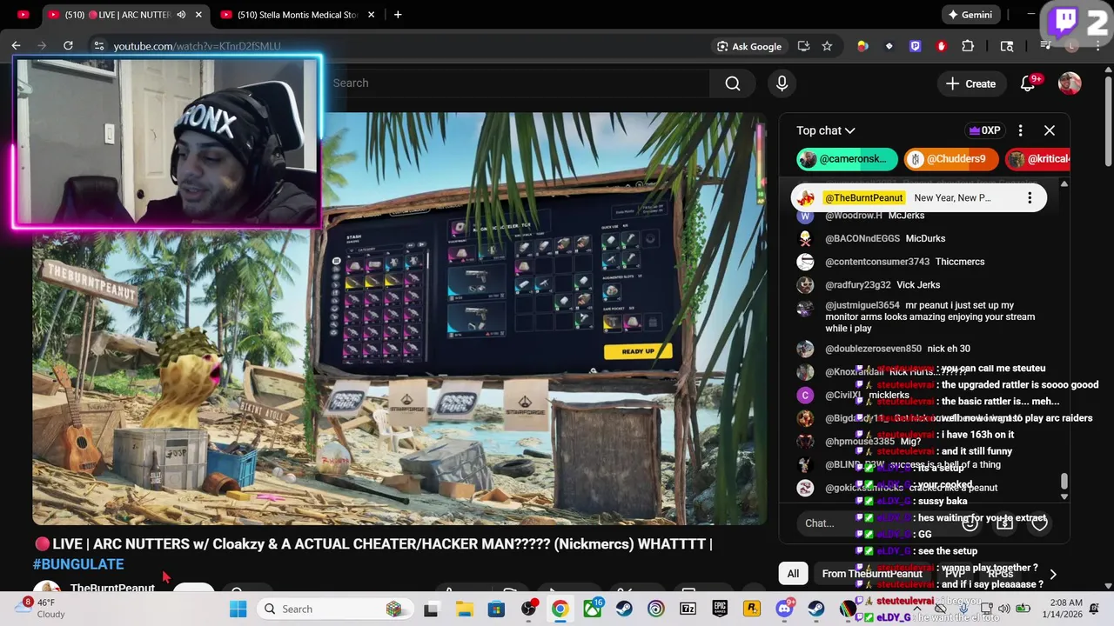Select the All filter chip
This screenshot has width=1114, height=626.
tap(793, 573)
